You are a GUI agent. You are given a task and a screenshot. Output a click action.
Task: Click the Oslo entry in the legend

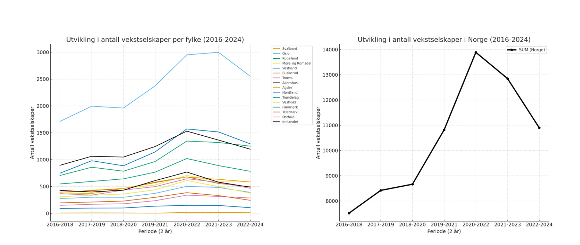(x=286, y=54)
